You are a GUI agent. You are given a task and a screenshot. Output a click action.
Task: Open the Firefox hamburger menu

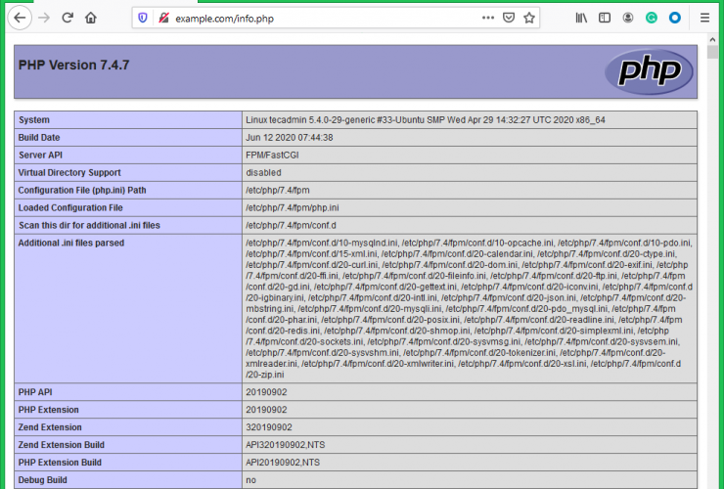[x=704, y=18]
